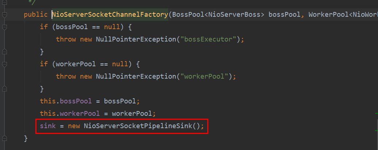Viewport: 378px width, 150px height.
Task: Click 'null' in the workerPool comparison
Action: point(120,64)
